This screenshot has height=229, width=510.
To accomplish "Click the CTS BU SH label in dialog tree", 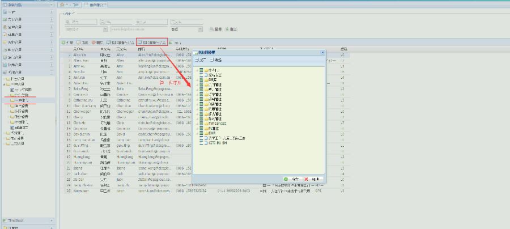I will click(x=218, y=143).
